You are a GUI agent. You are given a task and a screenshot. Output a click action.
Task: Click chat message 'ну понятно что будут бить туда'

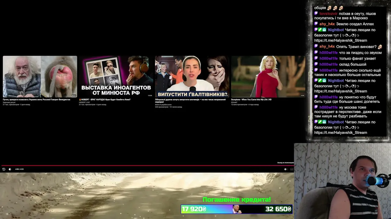[347, 99]
